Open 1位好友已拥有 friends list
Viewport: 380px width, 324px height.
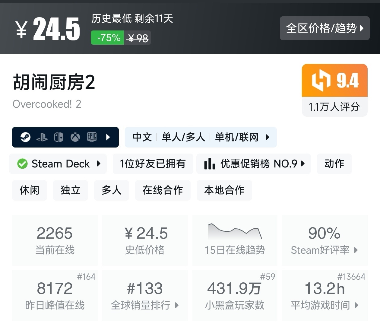pyautogui.click(x=153, y=164)
